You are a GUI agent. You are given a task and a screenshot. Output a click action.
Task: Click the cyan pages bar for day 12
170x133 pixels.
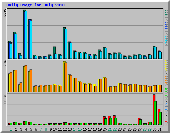[x=66, y=44]
